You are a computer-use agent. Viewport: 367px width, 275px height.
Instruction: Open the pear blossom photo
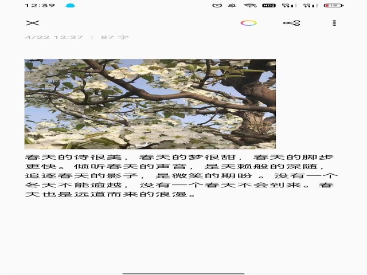point(150,104)
